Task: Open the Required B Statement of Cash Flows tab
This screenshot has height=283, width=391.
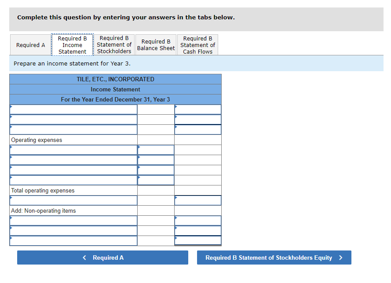Action: pos(197,45)
